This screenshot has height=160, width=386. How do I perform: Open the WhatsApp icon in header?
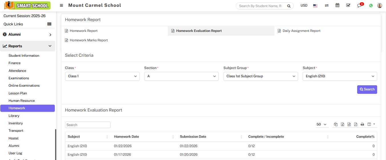point(371,5)
